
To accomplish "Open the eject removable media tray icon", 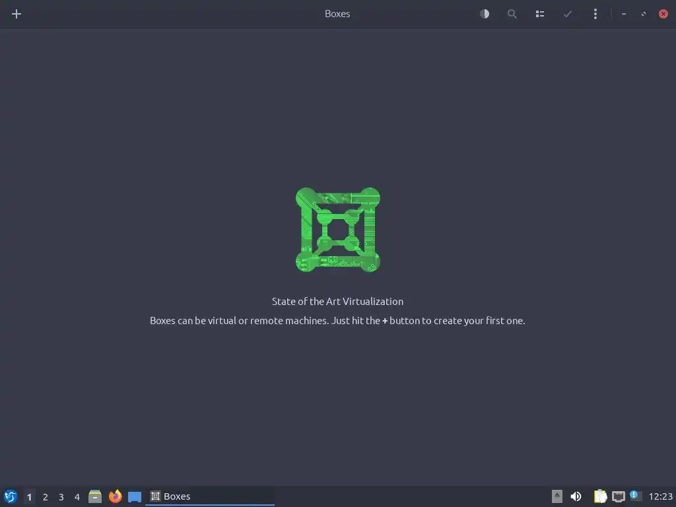I will pyautogui.click(x=557, y=496).
